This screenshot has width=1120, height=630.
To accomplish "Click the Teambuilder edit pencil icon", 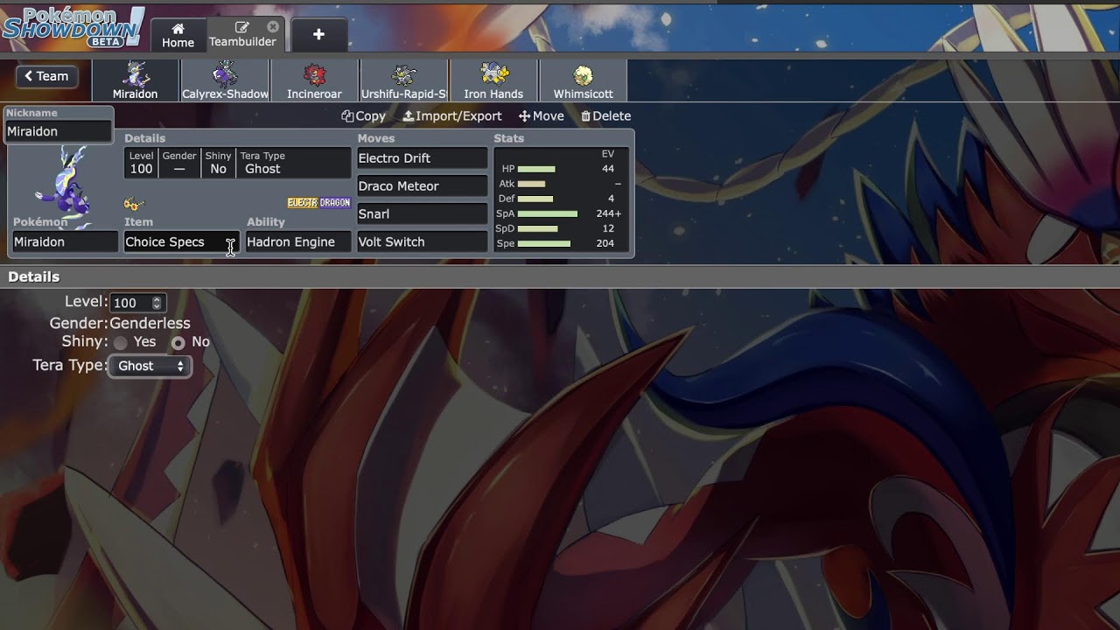I will click(241, 27).
